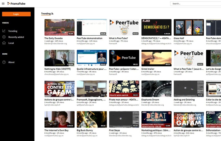Open Big Buck Bunny thumbnail
This screenshot has width=221, height=141.
pos(92,119)
